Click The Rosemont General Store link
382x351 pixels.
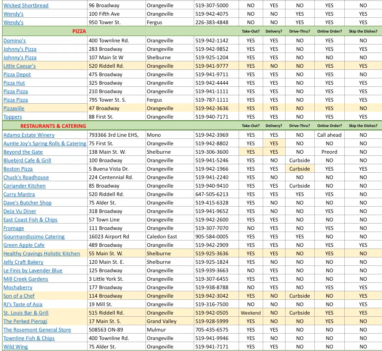click(37, 330)
